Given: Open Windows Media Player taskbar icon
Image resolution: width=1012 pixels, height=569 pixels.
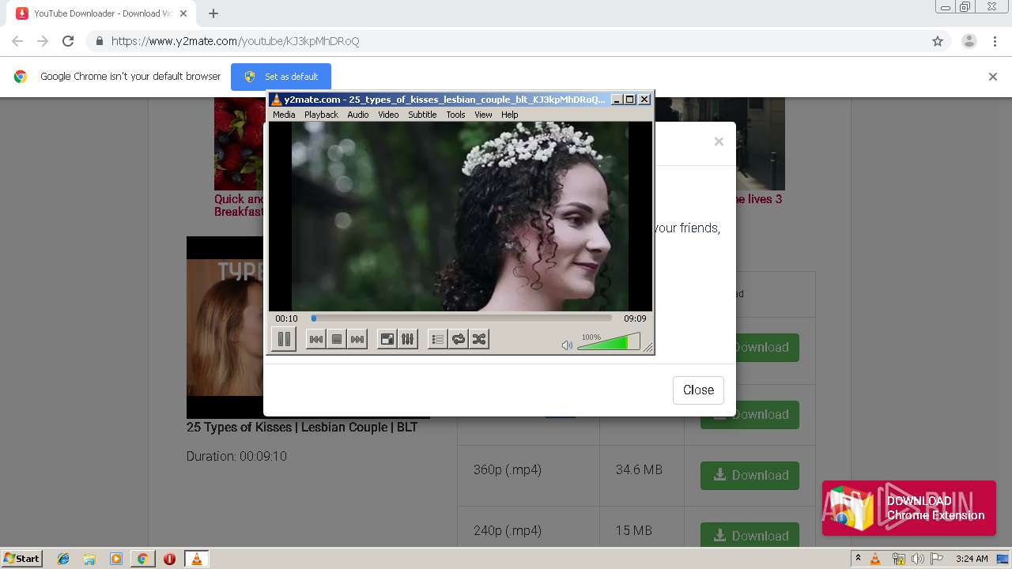Looking at the screenshot, I should click(116, 559).
